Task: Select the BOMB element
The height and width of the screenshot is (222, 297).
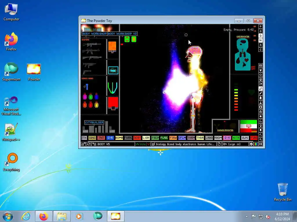Action: click(119, 138)
